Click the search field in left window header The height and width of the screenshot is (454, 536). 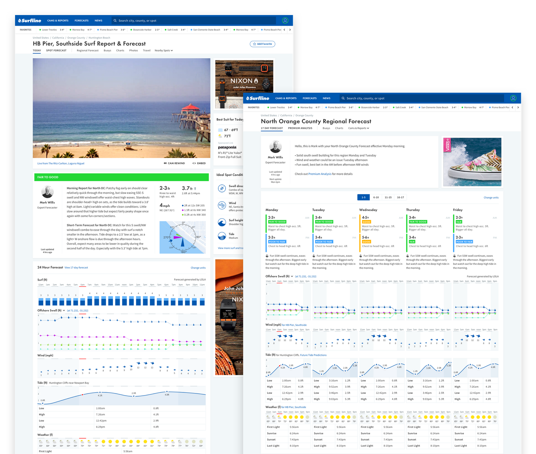(194, 20)
